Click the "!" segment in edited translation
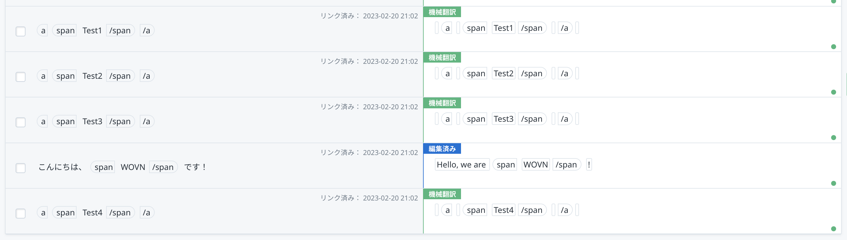The height and width of the screenshot is (240, 847). point(589,164)
